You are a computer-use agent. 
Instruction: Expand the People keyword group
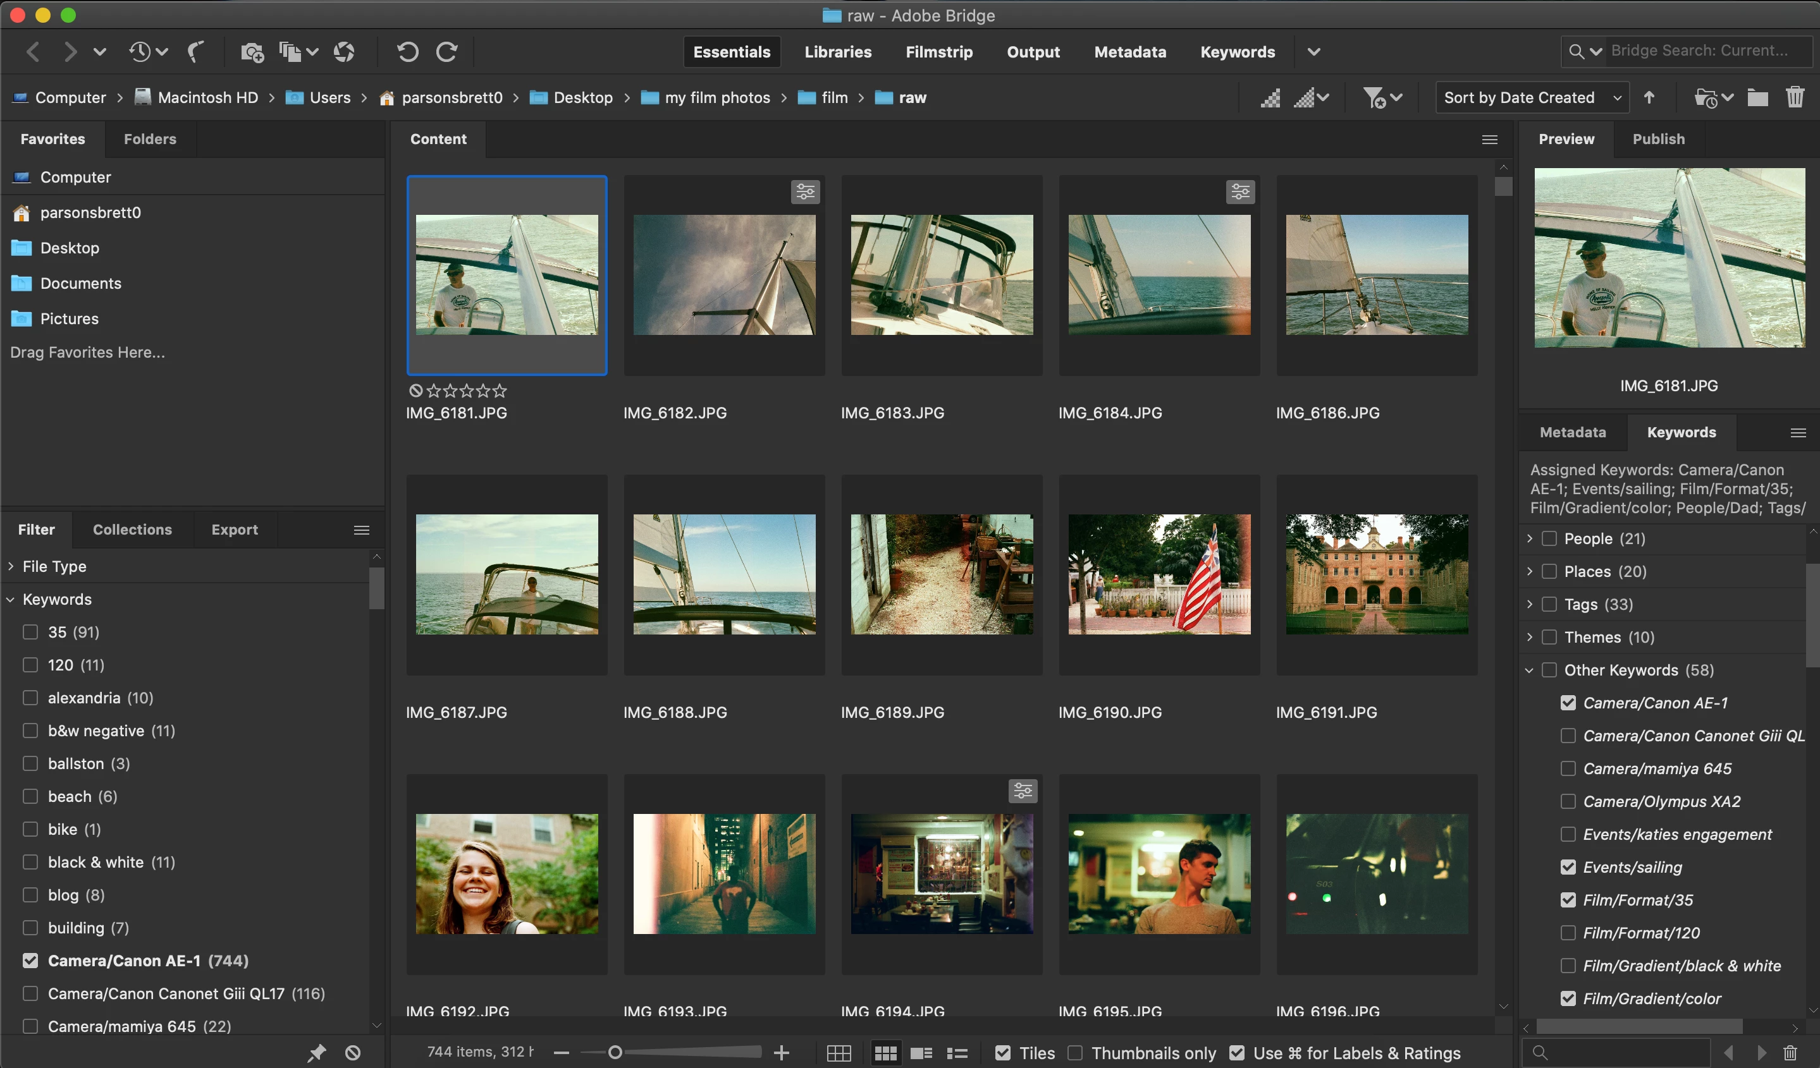[x=1530, y=538]
